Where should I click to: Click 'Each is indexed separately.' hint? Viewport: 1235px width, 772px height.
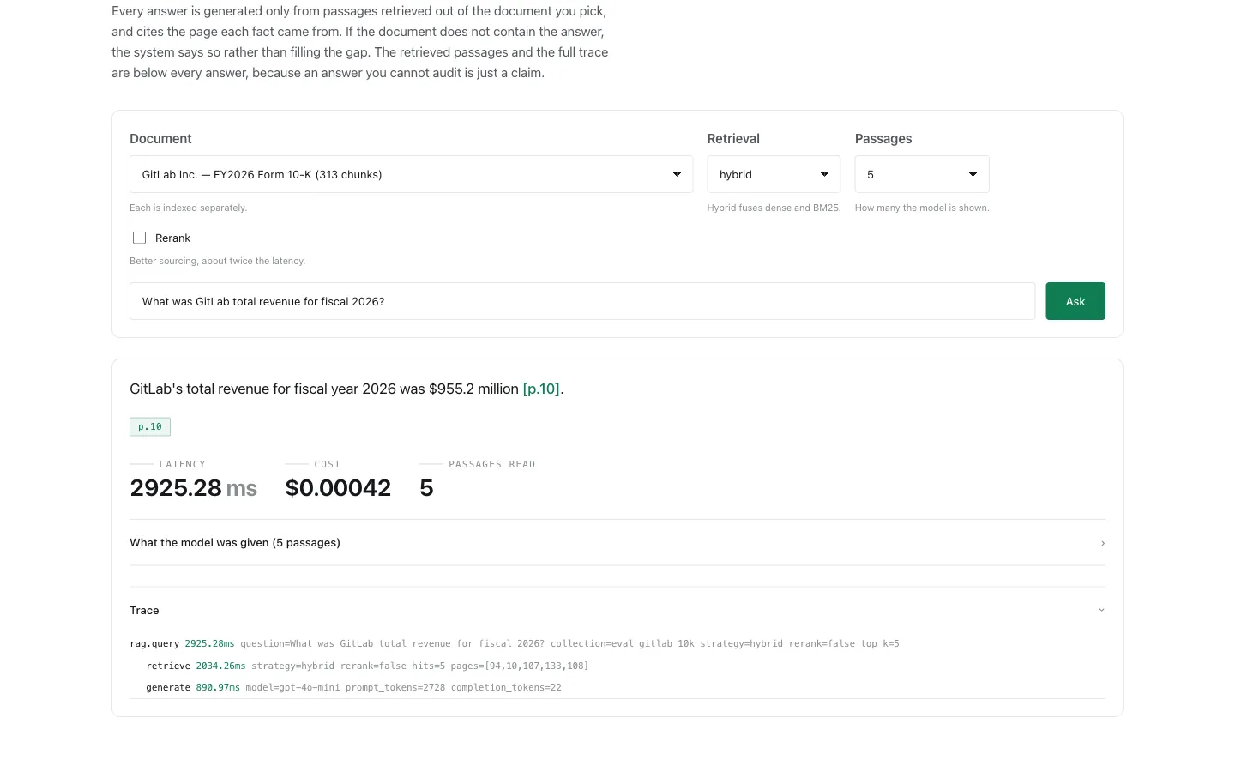[x=188, y=208]
